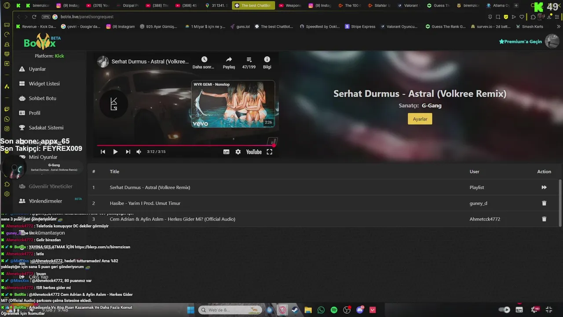Toggle the VPN badge in address bar
This screenshot has height=317, width=563.
46,17
